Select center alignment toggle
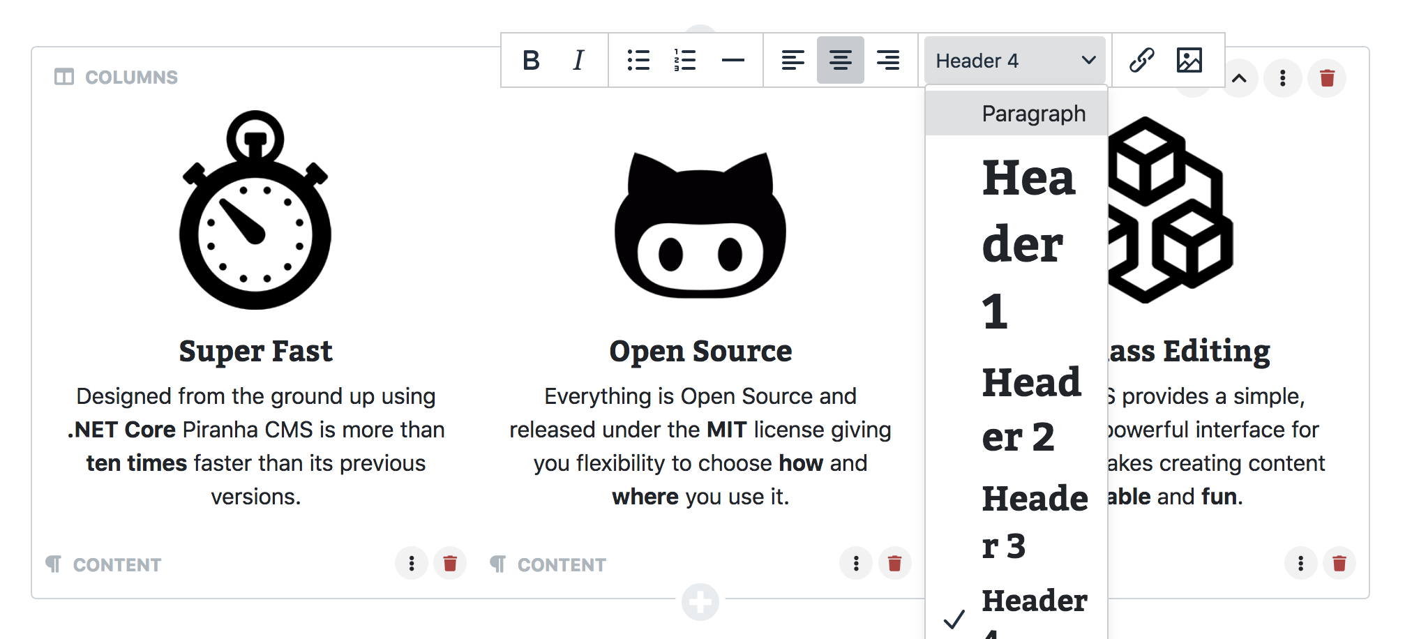The width and height of the screenshot is (1412, 639). pos(841,61)
